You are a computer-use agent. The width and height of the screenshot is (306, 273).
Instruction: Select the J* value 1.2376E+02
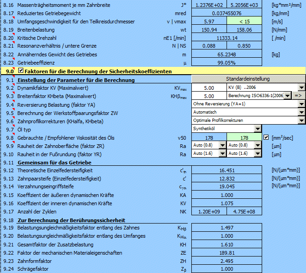click(x=209, y=5)
